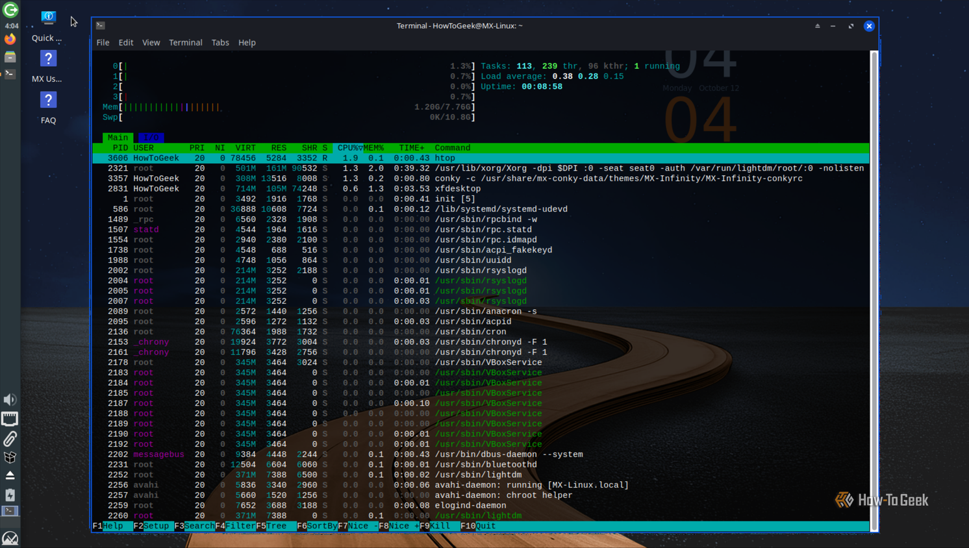Open the File menu
Screen dimensions: 969x548
(x=103, y=43)
